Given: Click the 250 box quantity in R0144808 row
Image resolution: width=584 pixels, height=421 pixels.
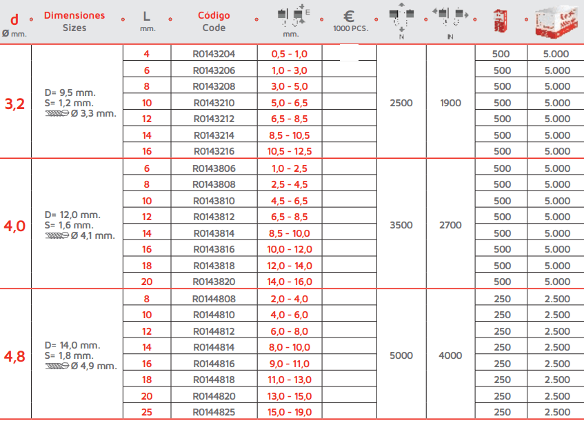Looking at the screenshot, I should [502, 299].
